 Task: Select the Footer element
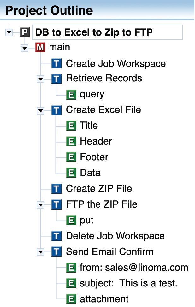pyautogui.click(x=94, y=157)
